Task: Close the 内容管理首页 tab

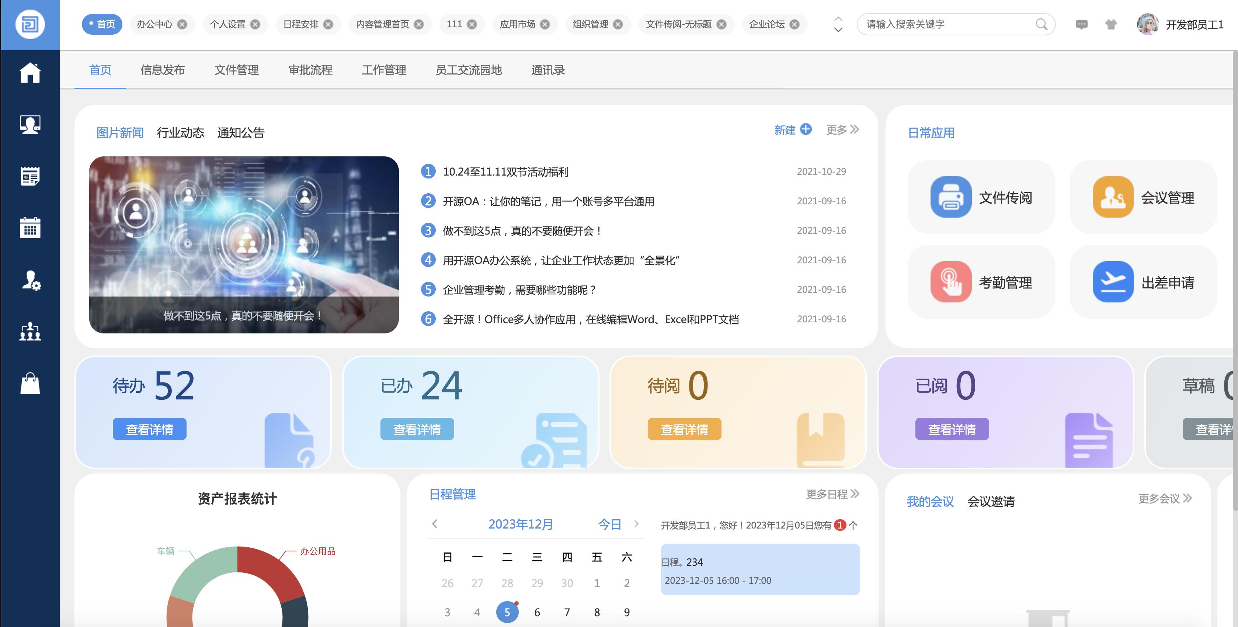Action: [x=419, y=24]
